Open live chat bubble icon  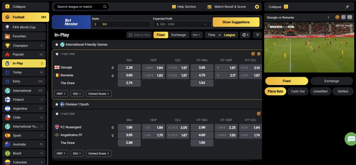click(351, 139)
